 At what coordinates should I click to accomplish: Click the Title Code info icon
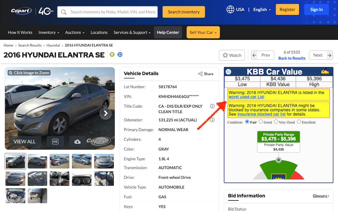[212, 106]
